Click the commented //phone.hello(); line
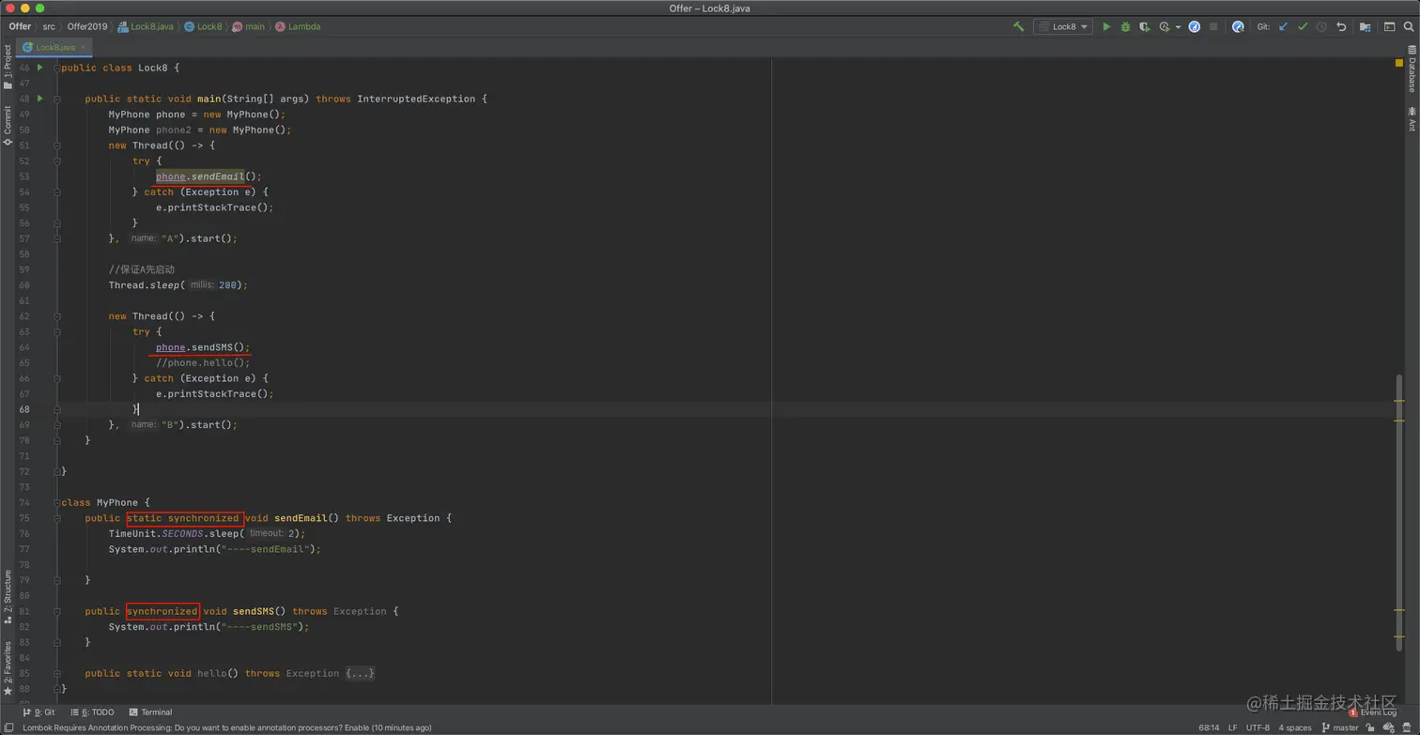The height and width of the screenshot is (735, 1420). (x=203, y=362)
